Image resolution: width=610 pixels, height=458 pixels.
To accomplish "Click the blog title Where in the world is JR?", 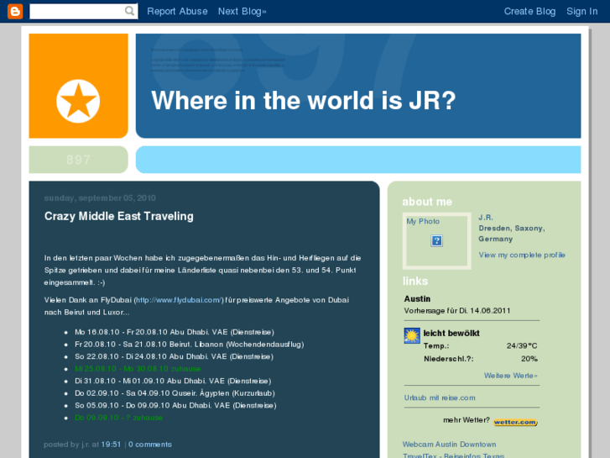I will [x=304, y=101].
